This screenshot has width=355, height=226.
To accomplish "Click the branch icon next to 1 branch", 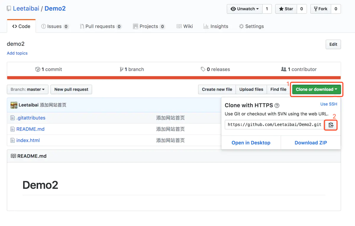I will (x=121, y=69).
